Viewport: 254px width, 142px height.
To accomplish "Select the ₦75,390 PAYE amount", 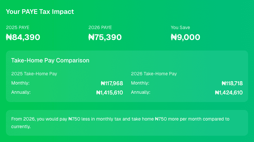I will tap(105, 37).
